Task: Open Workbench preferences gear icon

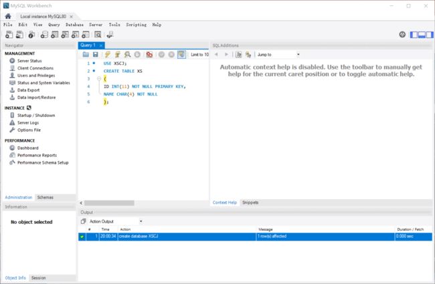Action: pyautogui.click(x=402, y=35)
